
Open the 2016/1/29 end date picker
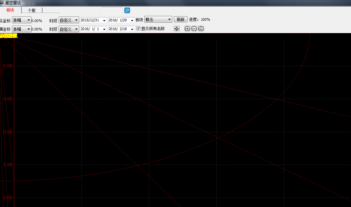pyautogui.click(x=132, y=20)
